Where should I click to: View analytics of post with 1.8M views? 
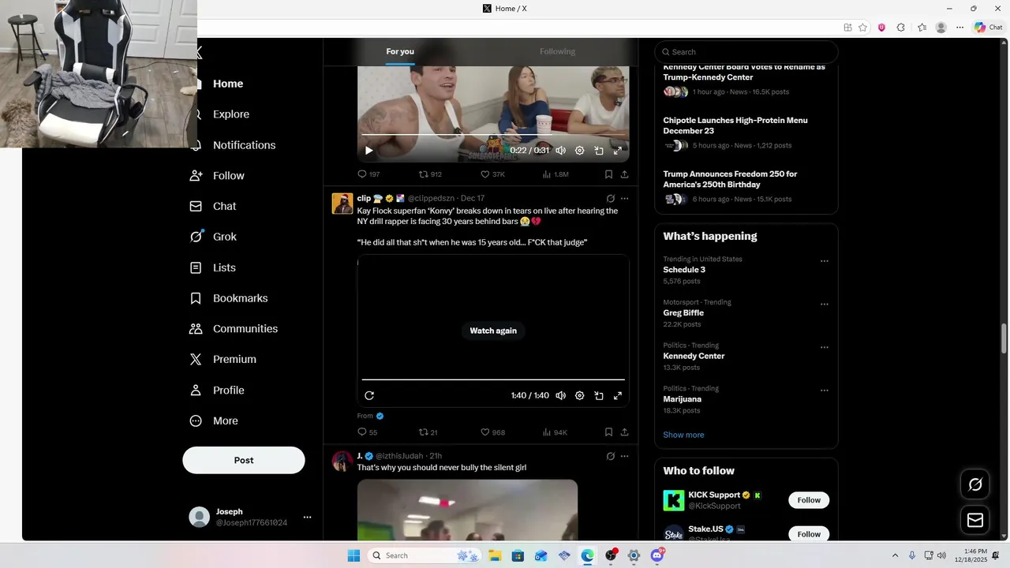[555, 174]
